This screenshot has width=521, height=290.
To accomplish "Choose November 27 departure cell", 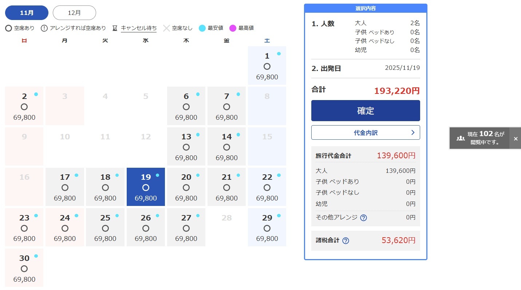I will tap(186, 227).
